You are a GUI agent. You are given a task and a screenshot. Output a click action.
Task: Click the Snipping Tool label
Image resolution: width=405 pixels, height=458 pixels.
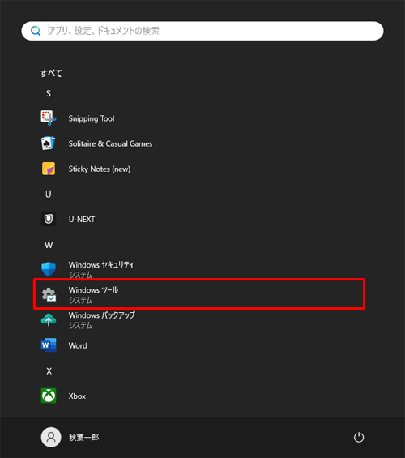92,118
